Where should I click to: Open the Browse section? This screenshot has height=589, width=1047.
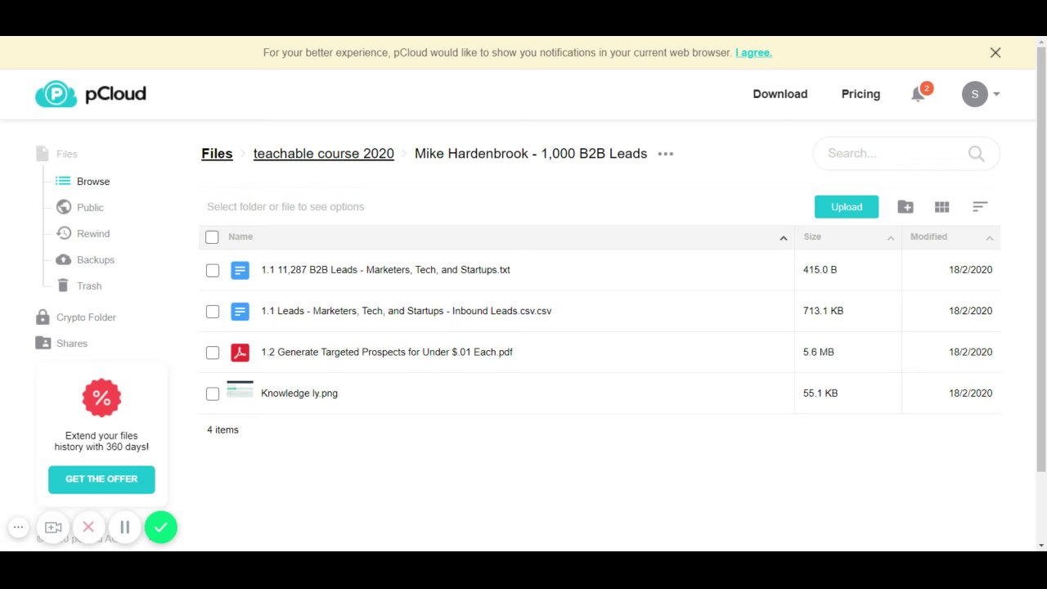click(93, 182)
